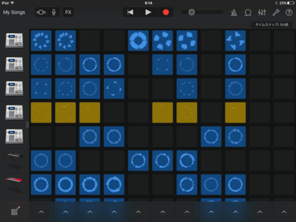Screen dimensions: 296x222
Task: Start playback with the play button
Action: click(x=148, y=12)
